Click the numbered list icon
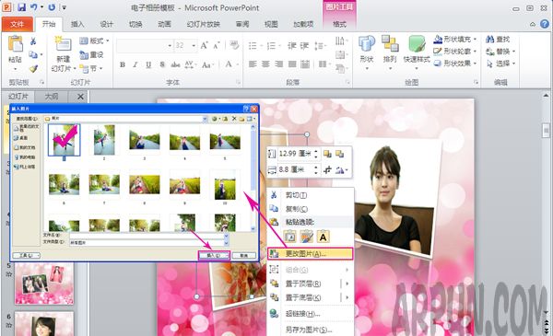This screenshot has height=336, width=553. (271, 46)
